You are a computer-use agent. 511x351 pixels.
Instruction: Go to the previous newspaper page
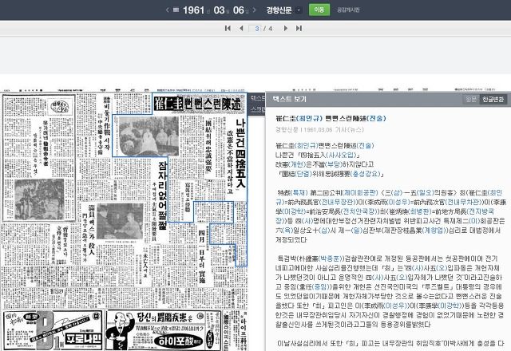[241, 29]
